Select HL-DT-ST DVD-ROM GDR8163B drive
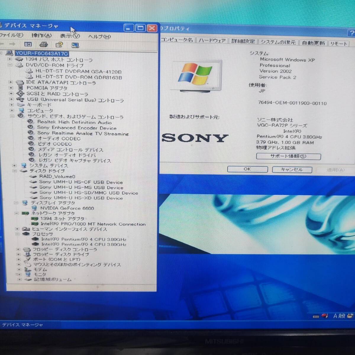Viewport: 355px width, 355px height. [x=79, y=78]
